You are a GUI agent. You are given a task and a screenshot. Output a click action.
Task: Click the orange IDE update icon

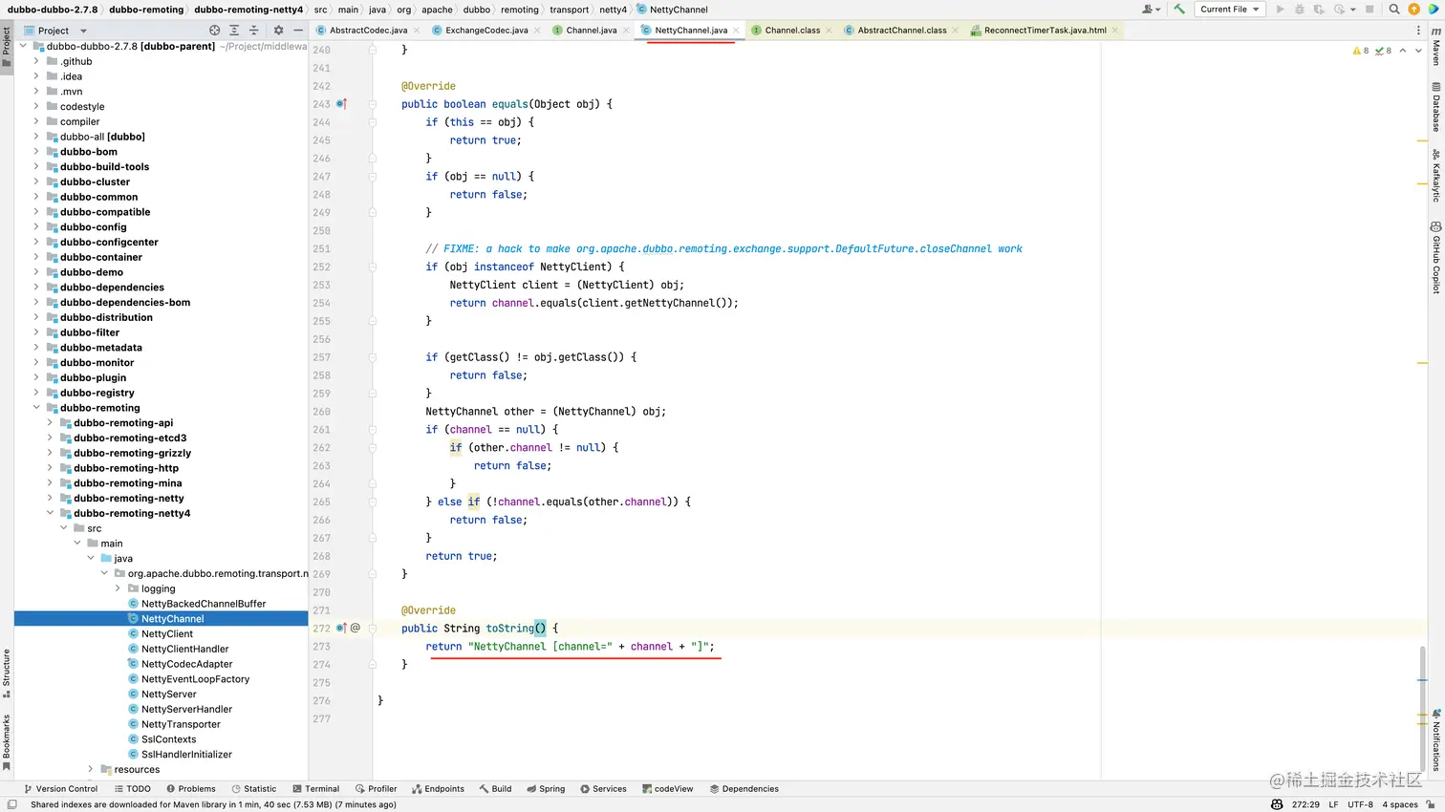(1414, 10)
